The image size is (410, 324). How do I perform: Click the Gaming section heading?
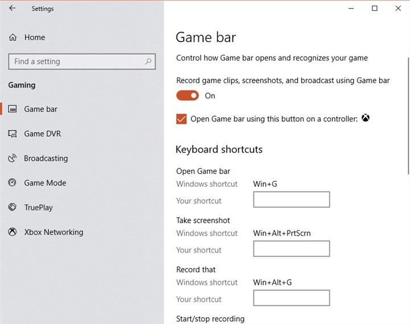pyautogui.click(x=22, y=85)
